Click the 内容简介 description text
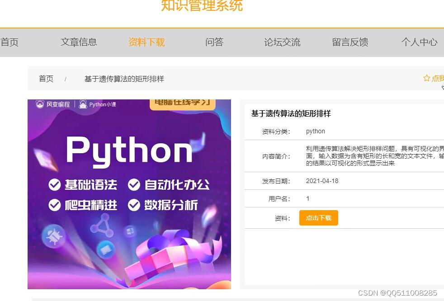This screenshot has width=444, height=301. [x=375, y=156]
